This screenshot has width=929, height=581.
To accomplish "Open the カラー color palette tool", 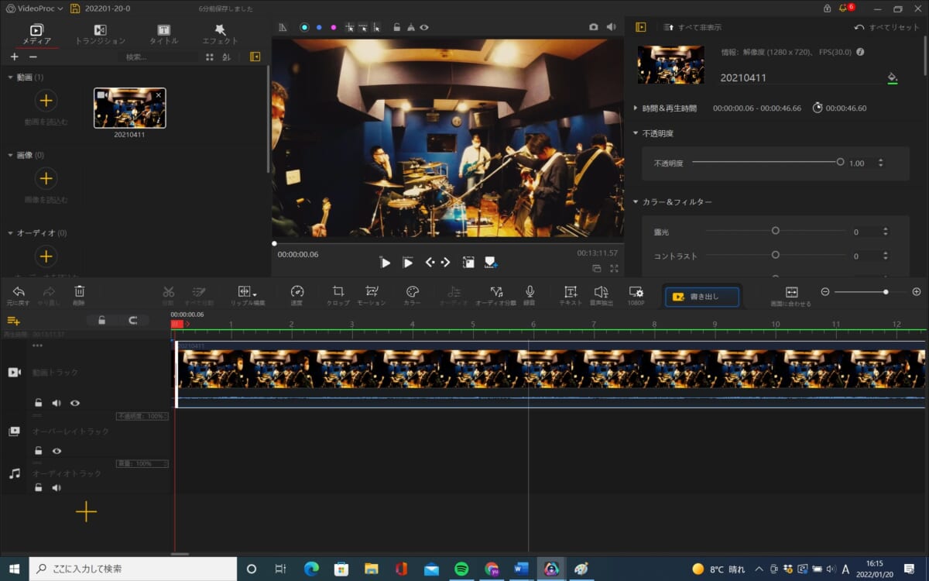I will [x=412, y=295].
